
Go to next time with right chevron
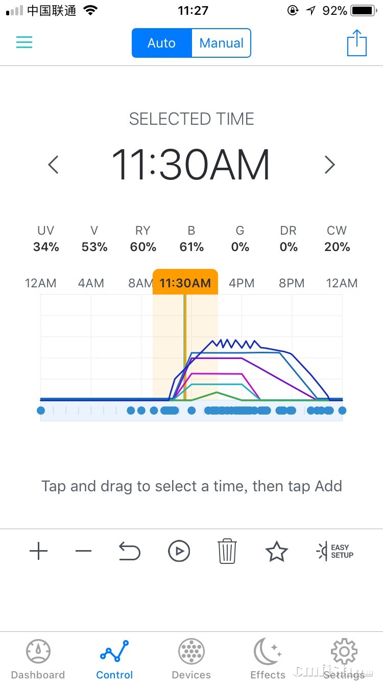[x=330, y=165]
